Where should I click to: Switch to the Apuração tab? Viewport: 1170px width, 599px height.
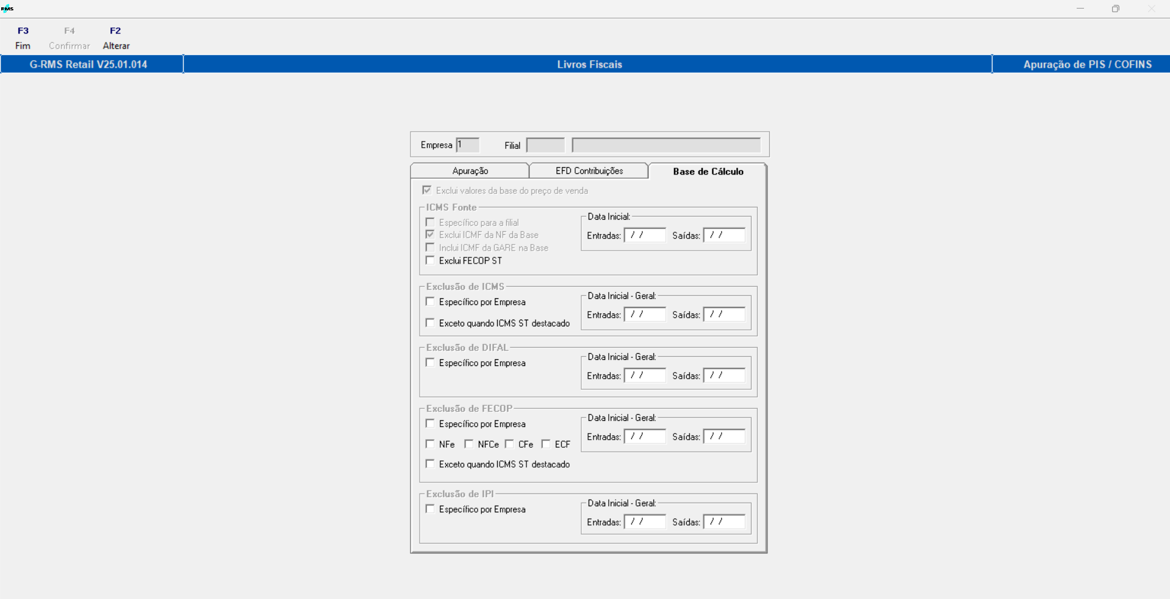[470, 171]
